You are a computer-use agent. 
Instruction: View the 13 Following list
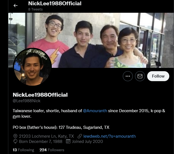click(23, 150)
